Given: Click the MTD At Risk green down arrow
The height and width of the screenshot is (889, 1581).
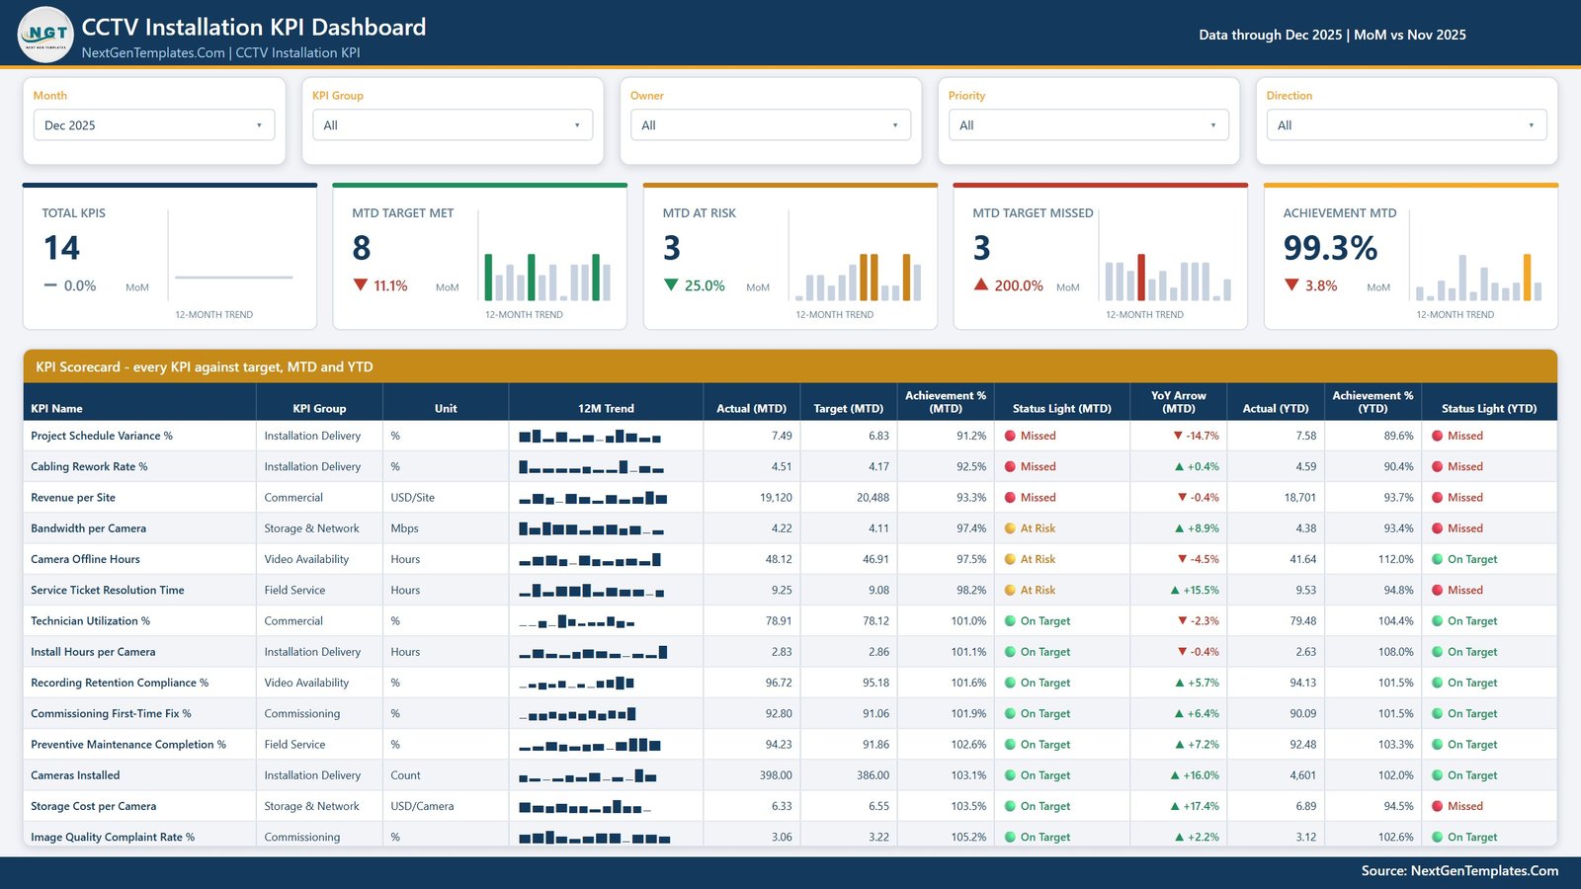Looking at the screenshot, I should point(671,285).
